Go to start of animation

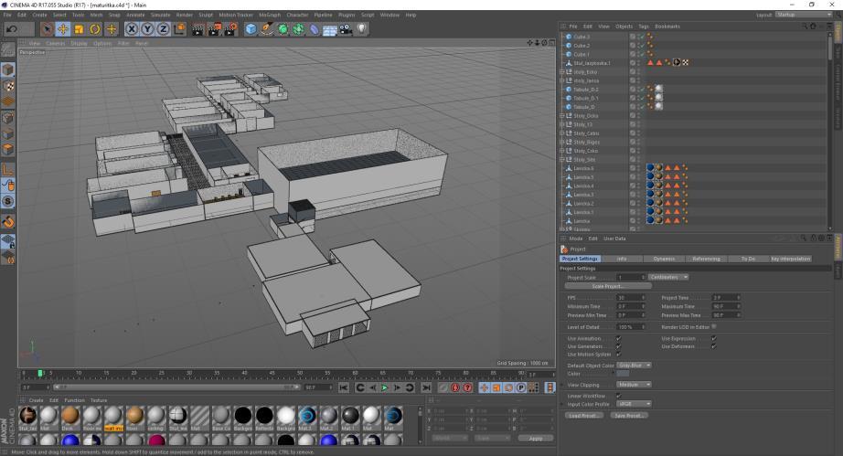point(344,387)
